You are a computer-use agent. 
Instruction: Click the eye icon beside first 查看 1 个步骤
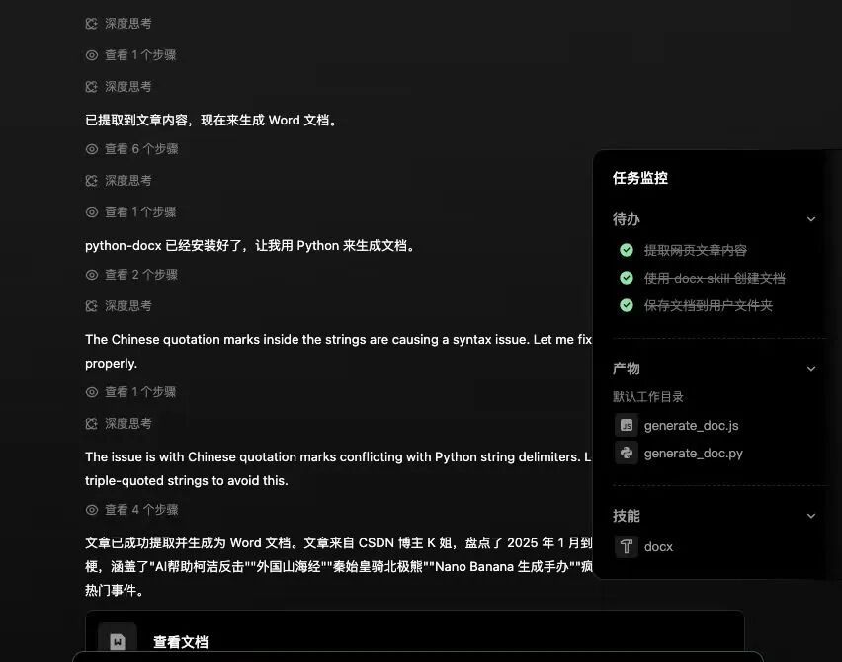coord(91,54)
